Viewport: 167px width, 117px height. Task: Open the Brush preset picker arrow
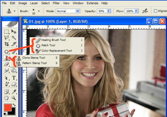[x=39, y=11]
